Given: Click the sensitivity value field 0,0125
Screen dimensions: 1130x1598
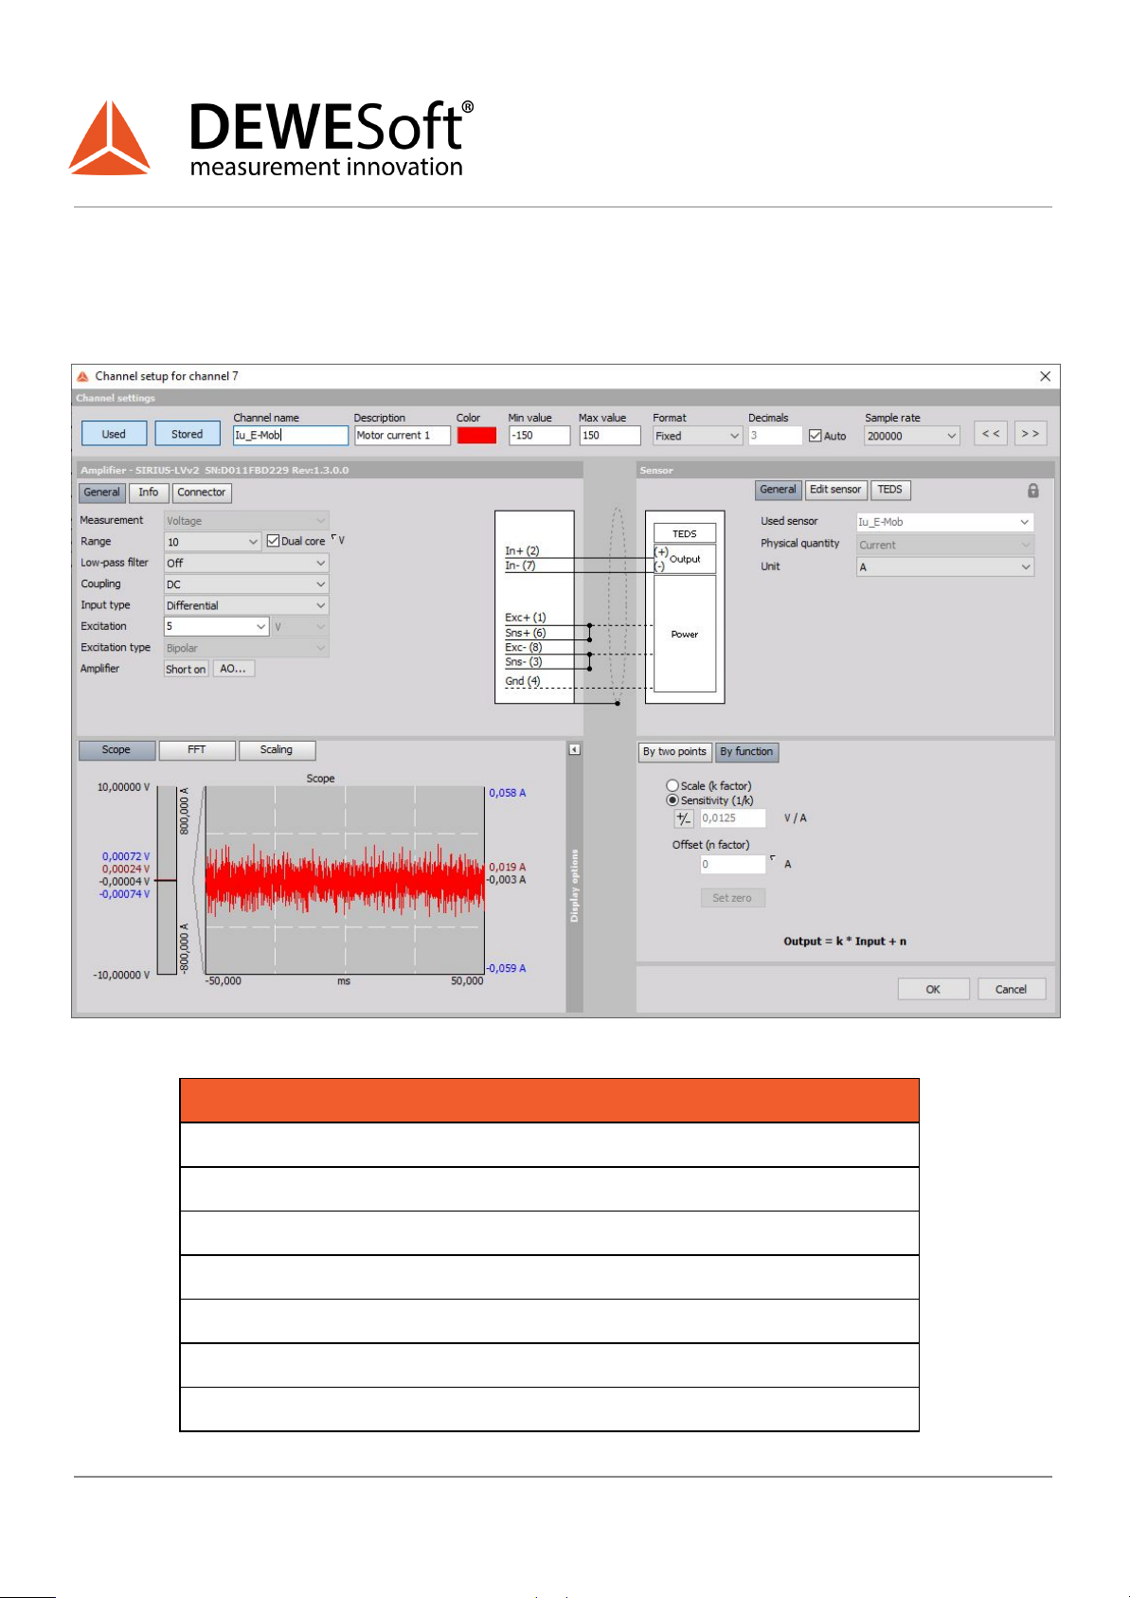Looking at the screenshot, I should tap(732, 818).
